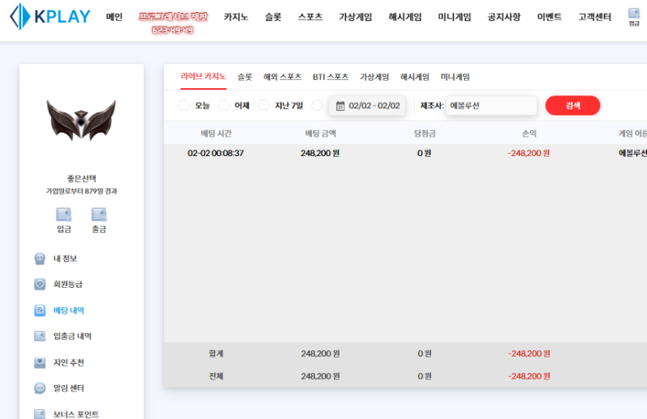Click the 지인 추천 heart icon

pyautogui.click(x=40, y=362)
